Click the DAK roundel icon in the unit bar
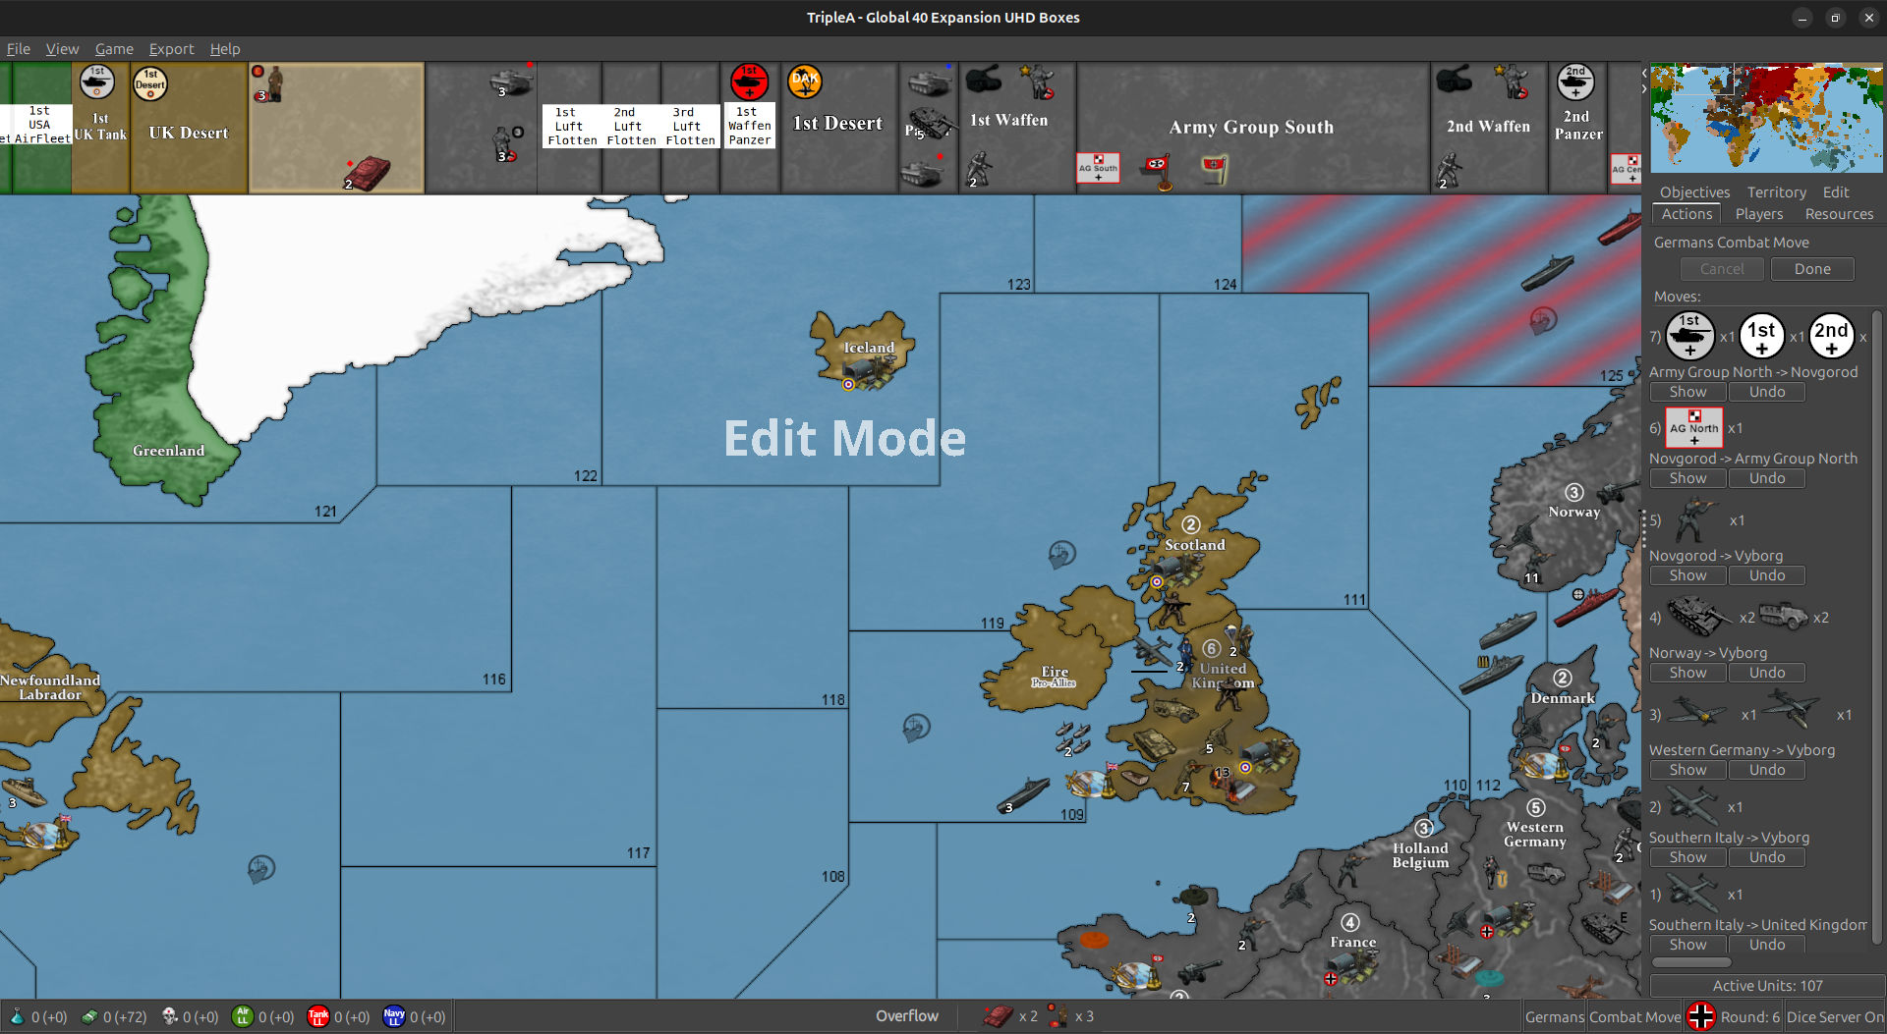1887x1034 pixels. [804, 82]
